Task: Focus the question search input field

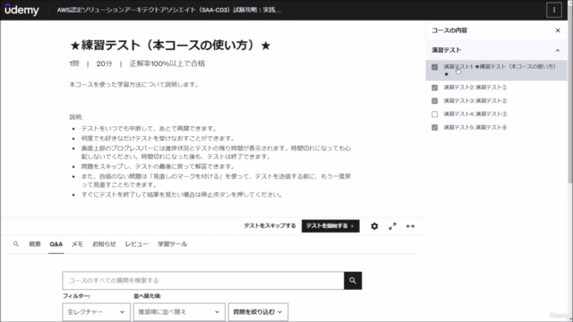Action: (x=203, y=280)
